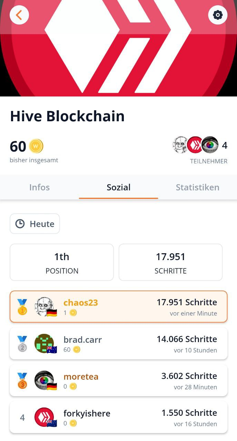Tap the Hive Blockchain banner image
The width and height of the screenshot is (237, 441).
[x=118, y=48]
